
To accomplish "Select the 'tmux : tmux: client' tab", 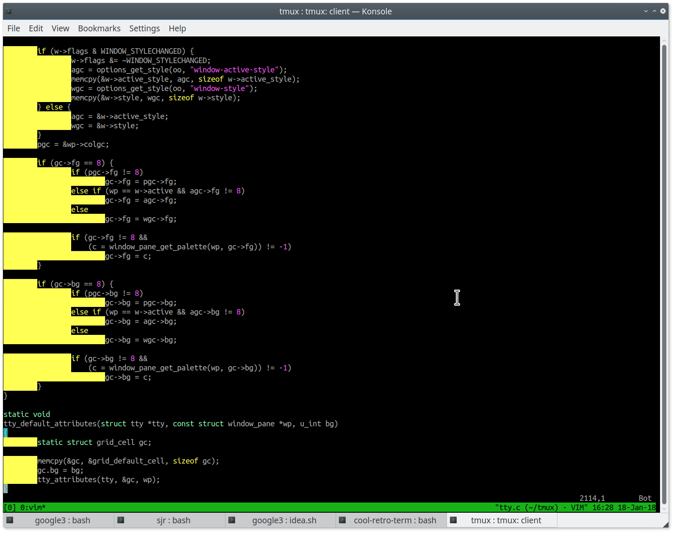I will [x=502, y=520].
